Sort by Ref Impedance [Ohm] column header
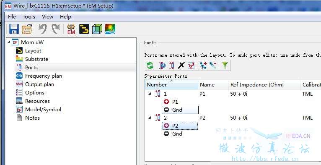 (x=264, y=85)
